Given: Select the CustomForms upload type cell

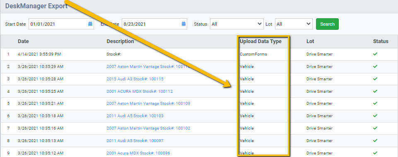Looking at the screenshot, I should pos(253,54).
